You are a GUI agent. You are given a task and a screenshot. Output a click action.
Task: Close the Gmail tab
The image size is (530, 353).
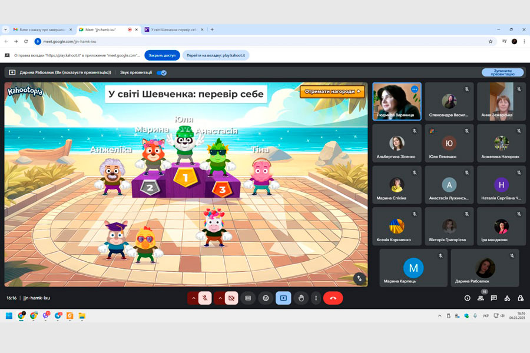[x=71, y=30]
